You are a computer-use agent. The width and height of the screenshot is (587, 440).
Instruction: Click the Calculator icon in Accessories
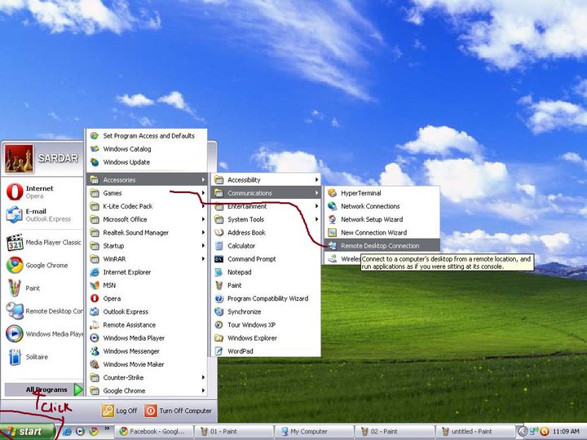219,245
